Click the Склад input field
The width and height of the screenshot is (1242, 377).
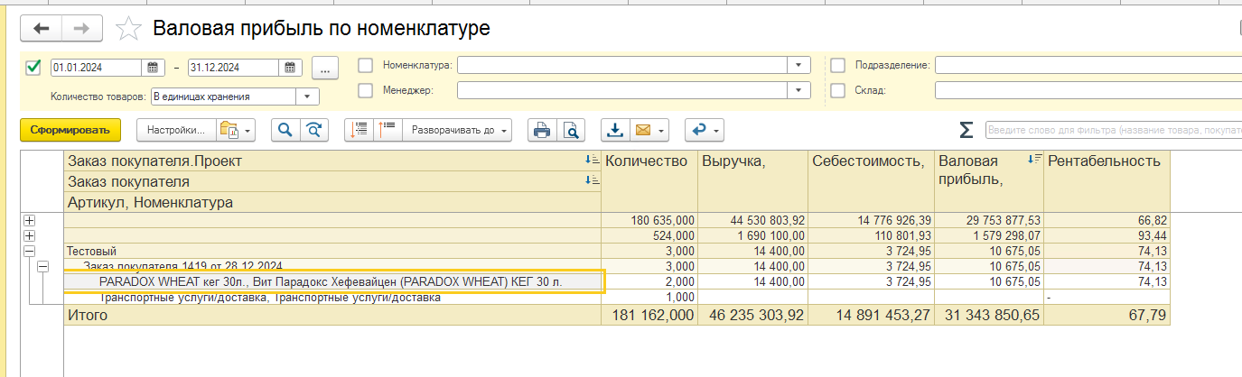pyautogui.click(x=1088, y=90)
